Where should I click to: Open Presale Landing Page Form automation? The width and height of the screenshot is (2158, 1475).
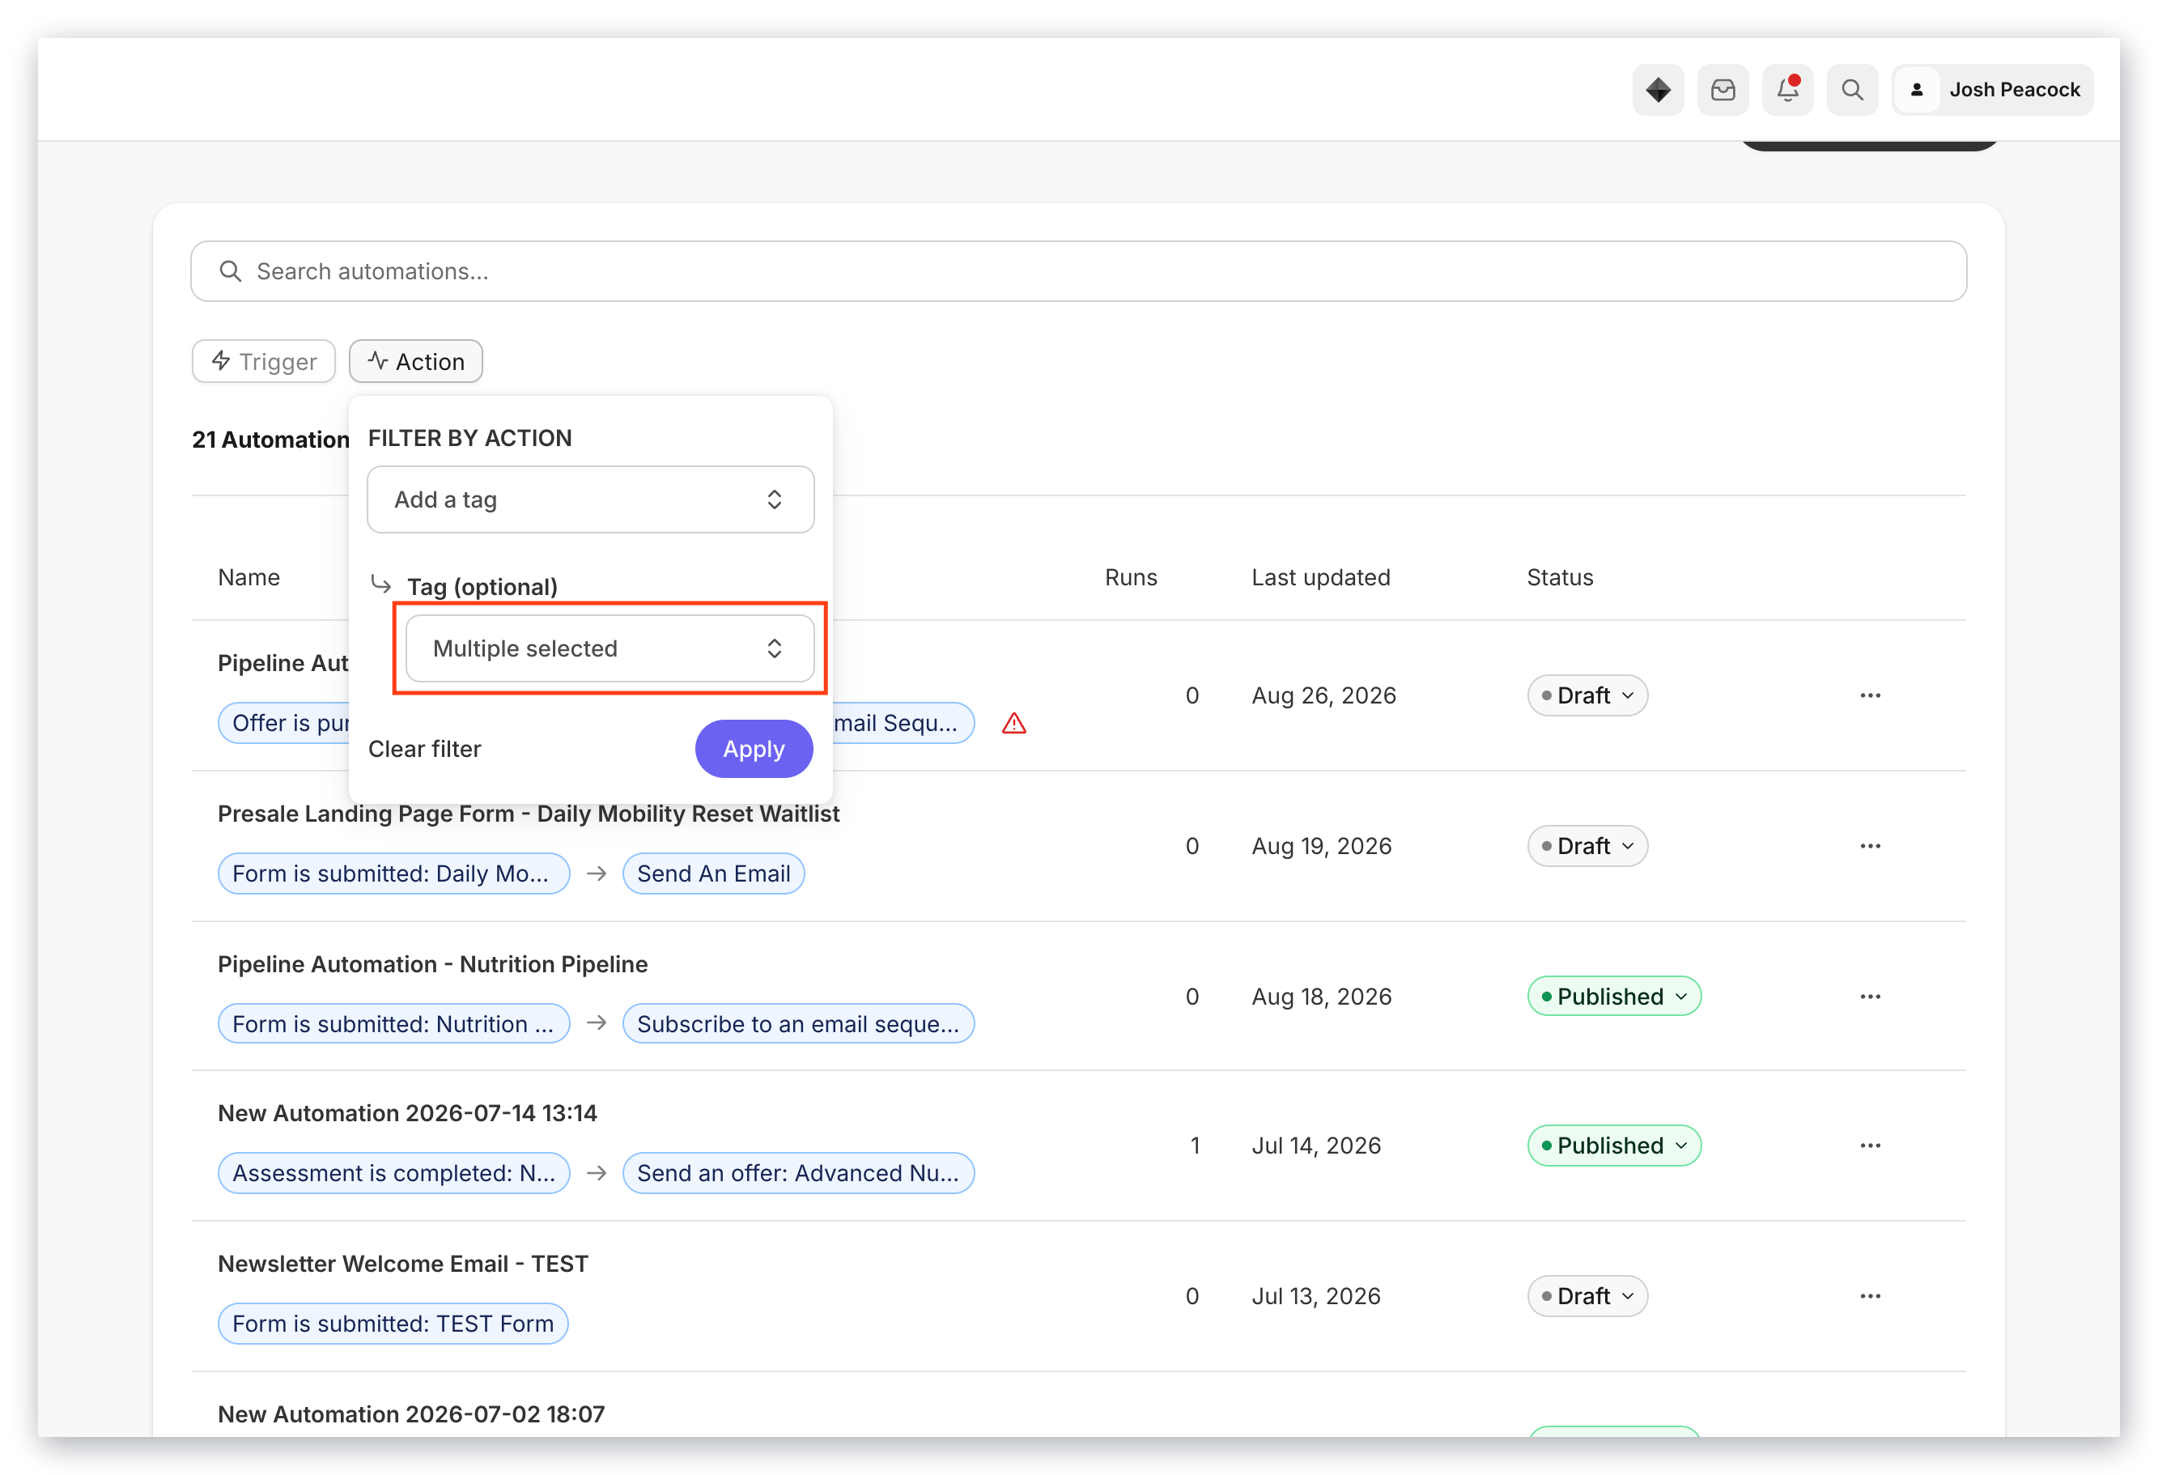[x=529, y=814]
